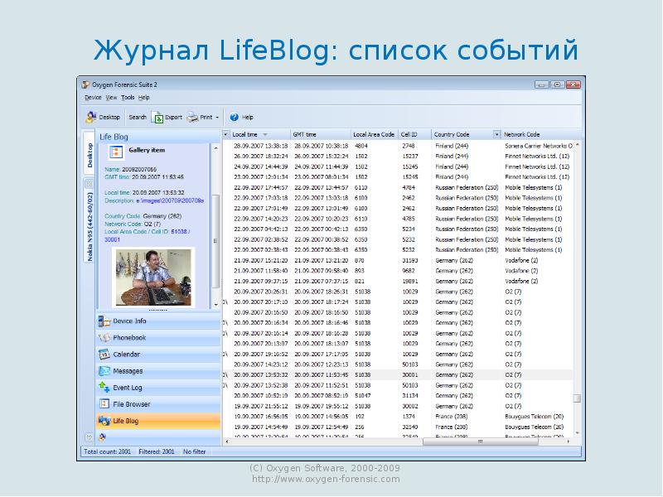Click the Desktop toolbar icon
663x497 pixels.
pos(90,118)
